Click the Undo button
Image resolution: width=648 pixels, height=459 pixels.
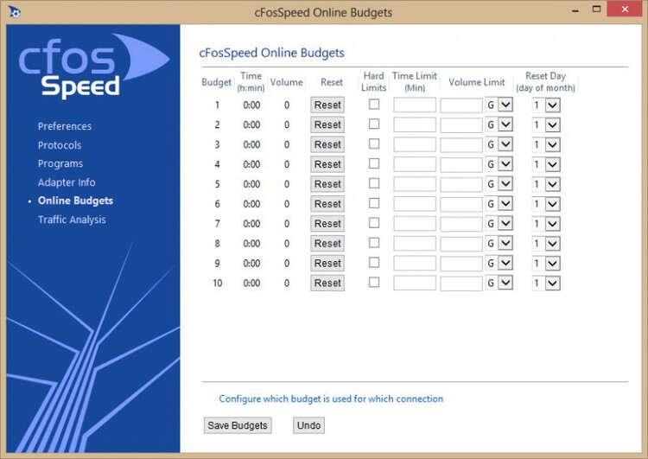pyautogui.click(x=308, y=425)
